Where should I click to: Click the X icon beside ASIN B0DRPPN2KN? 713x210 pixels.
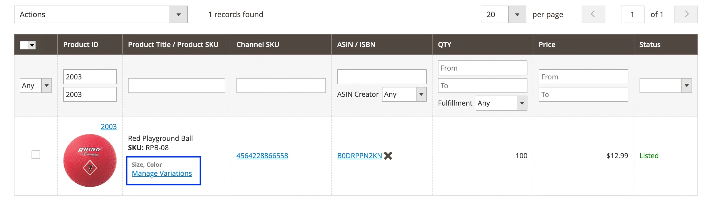pyautogui.click(x=388, y=156)
